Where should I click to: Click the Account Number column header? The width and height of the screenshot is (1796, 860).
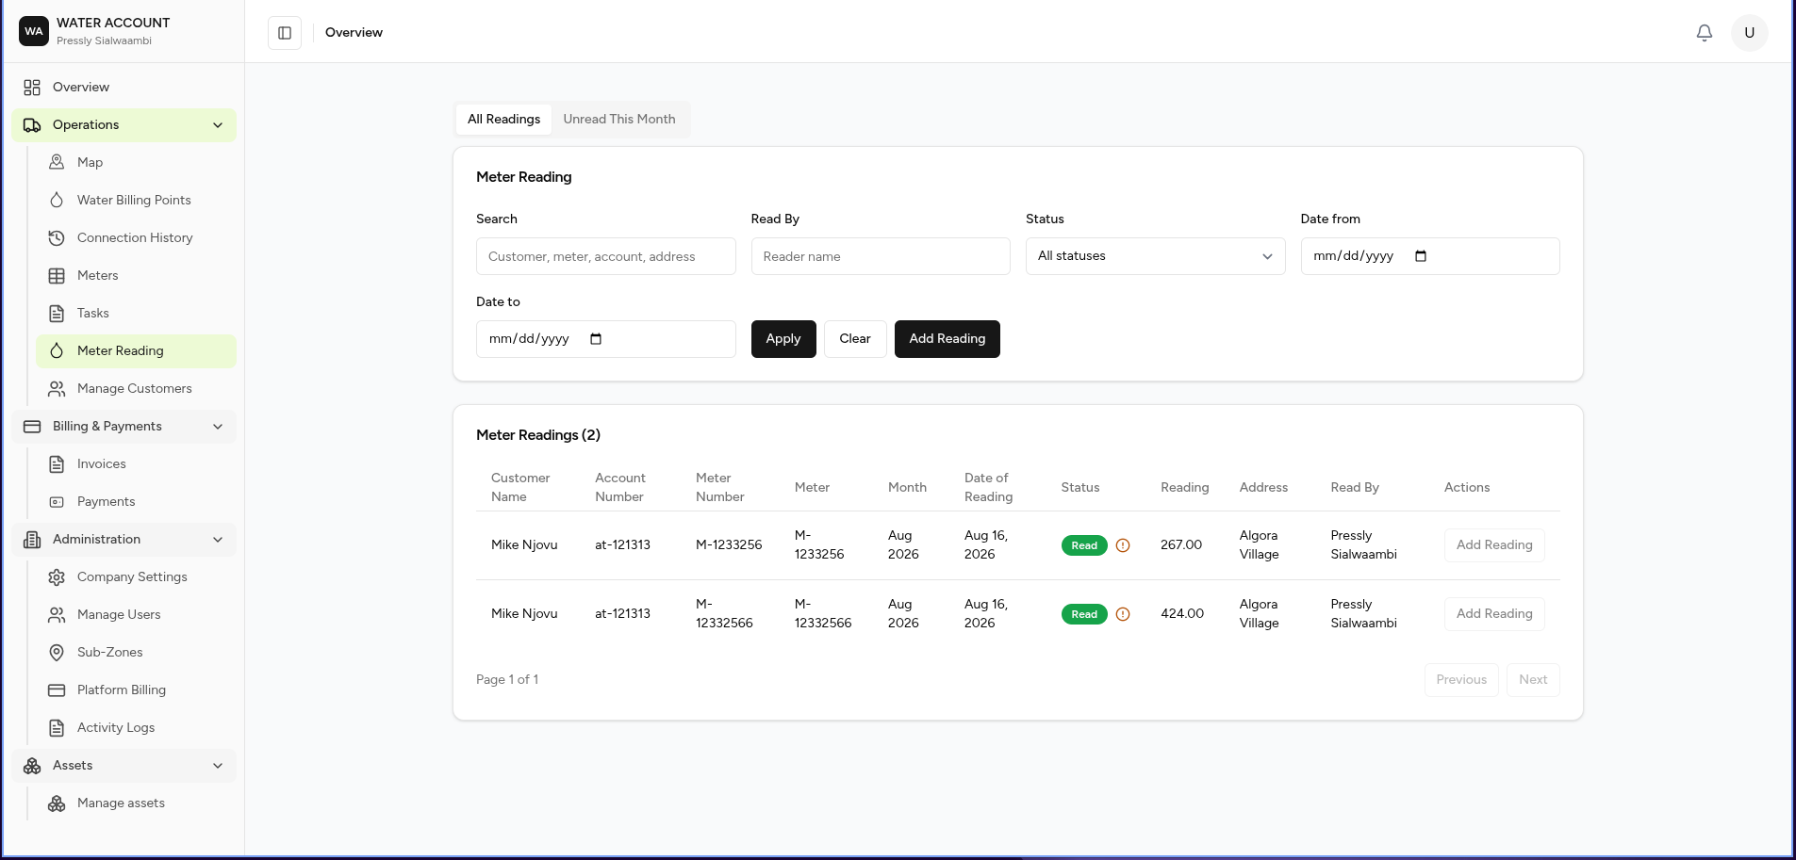(620, 488)
